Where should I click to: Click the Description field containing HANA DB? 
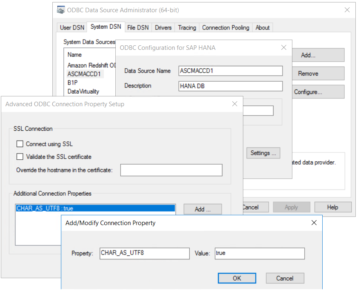231,86
